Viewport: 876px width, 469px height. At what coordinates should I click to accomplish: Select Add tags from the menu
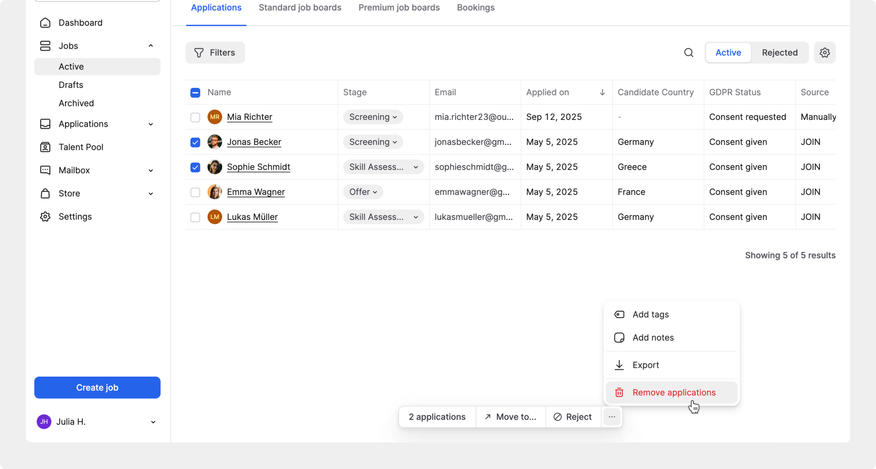click(x=650, y=314)
